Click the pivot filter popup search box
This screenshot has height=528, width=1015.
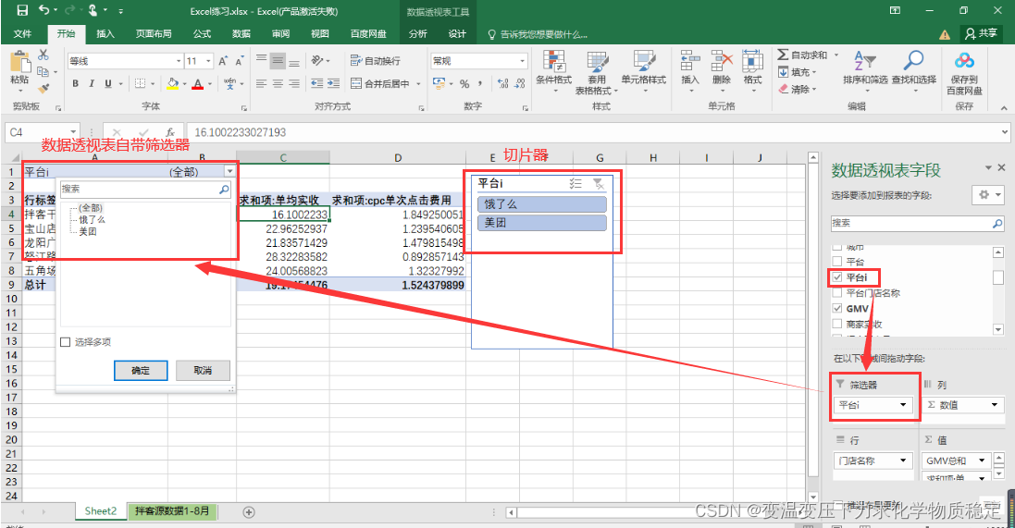point(145,189)
